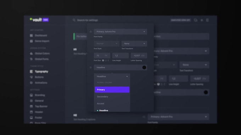Open the Top Banner menu item
The height and width of the screenshot is (135, 241).
click(x=41, y=106)
